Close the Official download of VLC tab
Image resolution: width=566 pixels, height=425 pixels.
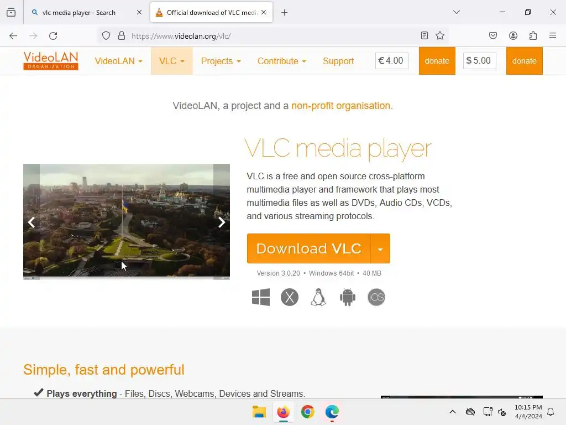(x=264, y=12)
